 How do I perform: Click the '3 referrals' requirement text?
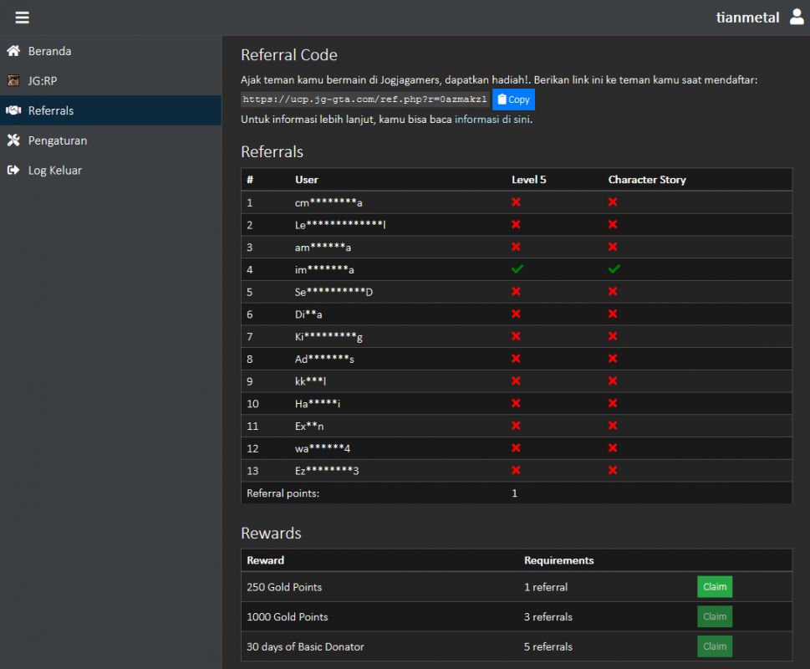548,617
